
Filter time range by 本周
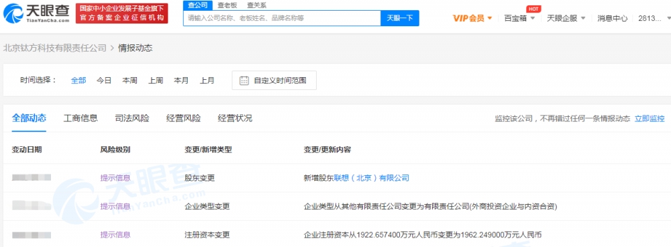tap(130, 81)
